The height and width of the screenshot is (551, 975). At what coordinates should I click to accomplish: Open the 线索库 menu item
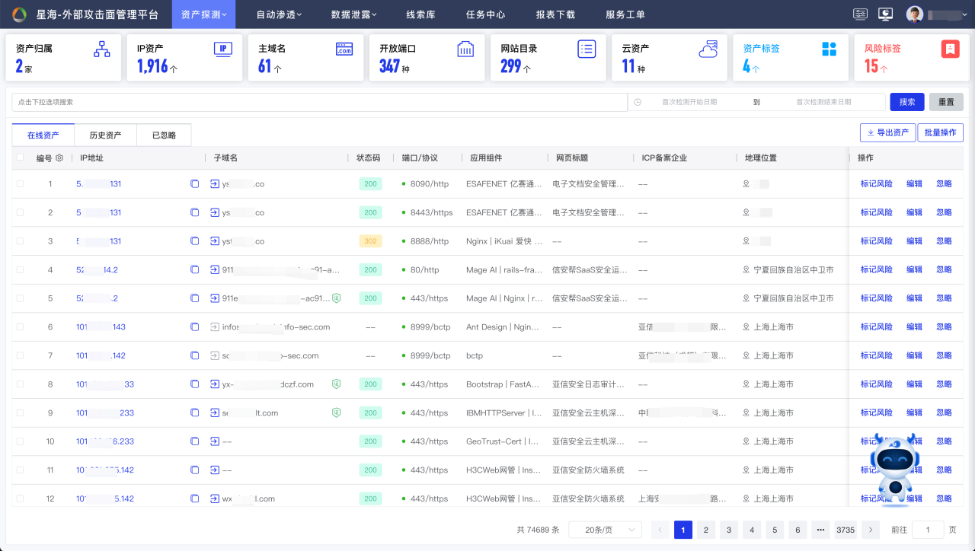coord(420,14)
